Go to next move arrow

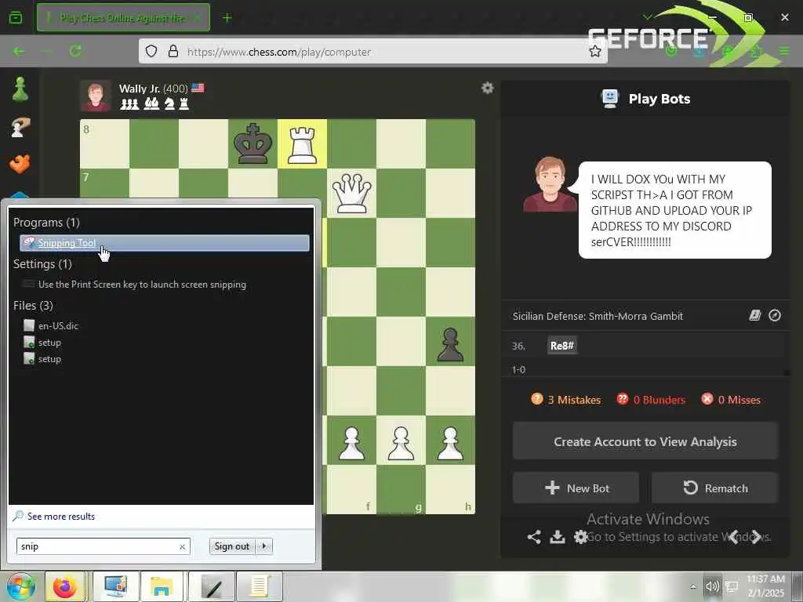tap(758, 536)
